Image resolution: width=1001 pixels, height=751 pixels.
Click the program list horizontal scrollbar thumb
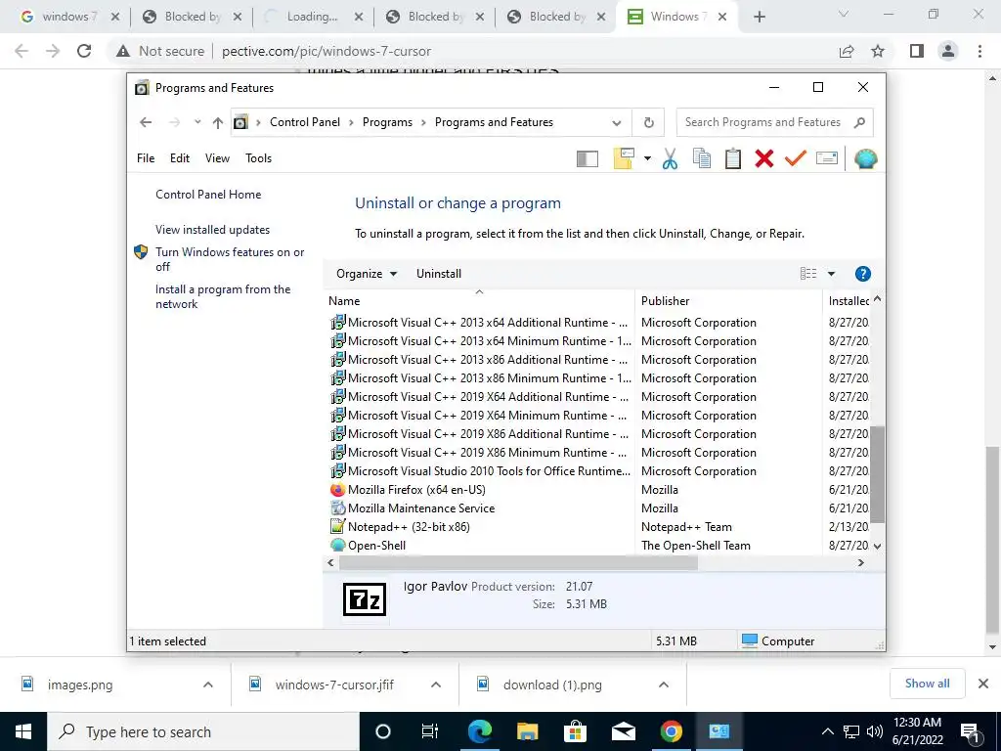[518, 563]
